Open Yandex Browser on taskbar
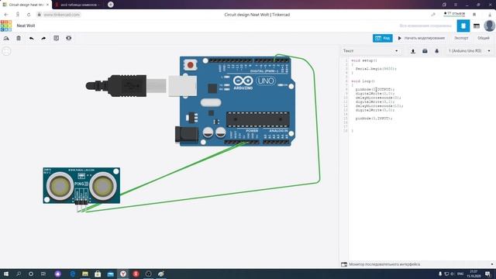 coord(123,274)
